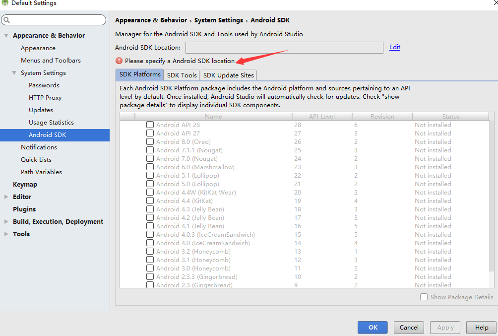This screenshot has height=336, width=498.
Task: Check the Android 4.1 (Jelly Bean) checkbox
Action: 150,226
